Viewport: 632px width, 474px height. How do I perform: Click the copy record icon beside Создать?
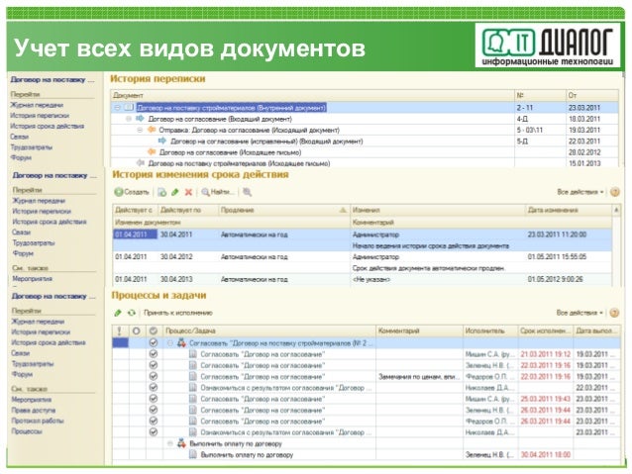pyautogui.click(x=162, y=192)
